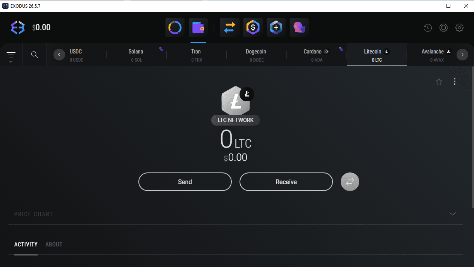Open the Web3 profile shield icon
The image size is (474, 267).
point(299,28)
